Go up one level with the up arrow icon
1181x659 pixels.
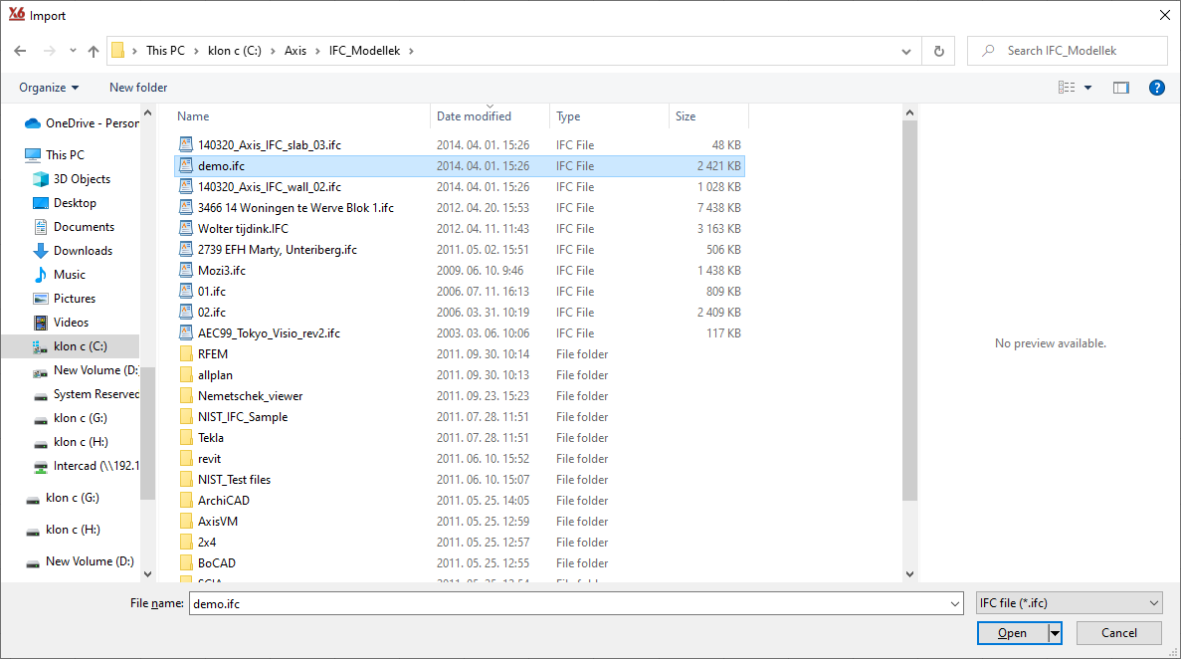pos(93,50)
